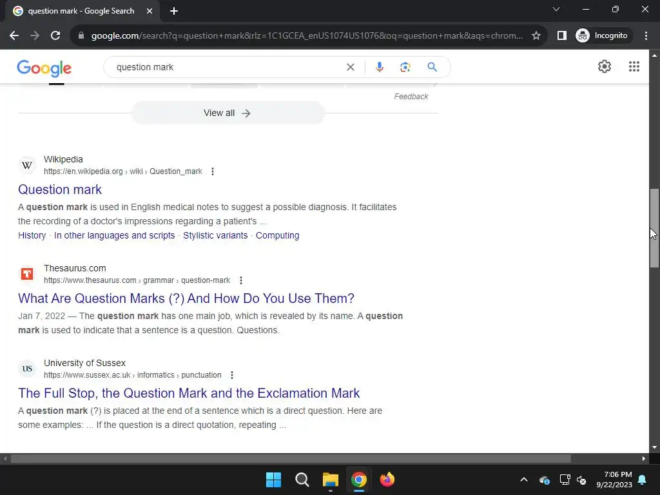
Task: Open the tab search chevron in title bar
Action: click(556, 9)
